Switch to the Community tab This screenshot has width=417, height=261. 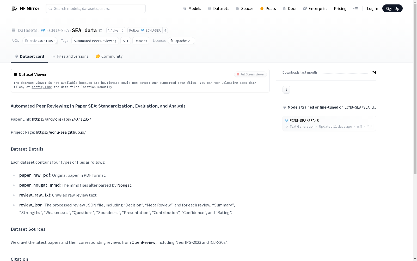pos(109,56)
